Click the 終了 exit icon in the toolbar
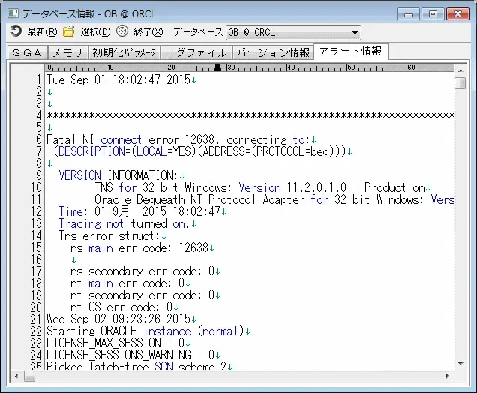This screenshot has height=393, width=477. pos(122,32)
